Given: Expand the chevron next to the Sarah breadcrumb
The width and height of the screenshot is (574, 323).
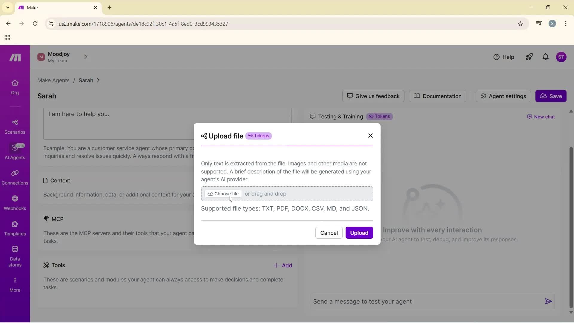Looking at the screenshot, I should [x=98, y=80].
